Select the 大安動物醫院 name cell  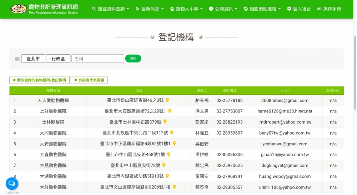click(53, 144)
